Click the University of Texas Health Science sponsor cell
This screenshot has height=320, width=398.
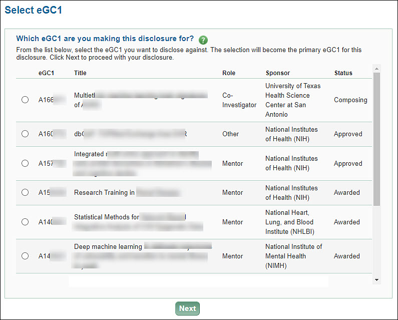point(293,100)
